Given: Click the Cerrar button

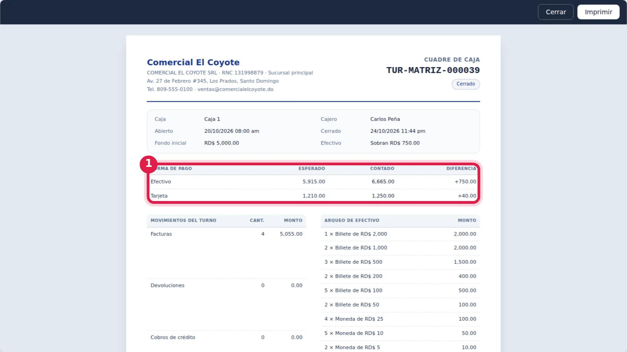Looking at the screenshot, I should [555, 12].
